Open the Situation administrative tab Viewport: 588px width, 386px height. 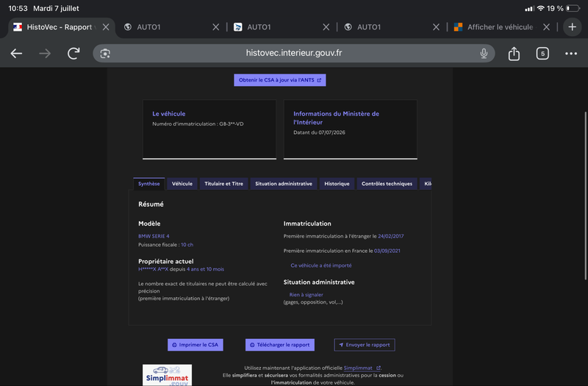click(284, 184)
